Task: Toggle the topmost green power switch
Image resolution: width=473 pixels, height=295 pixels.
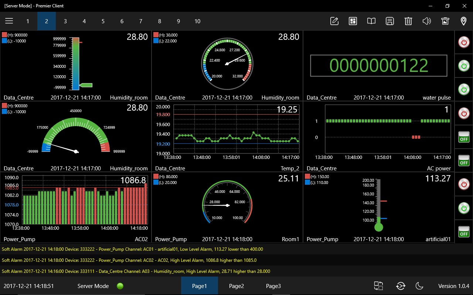Action: coord(464,66)
